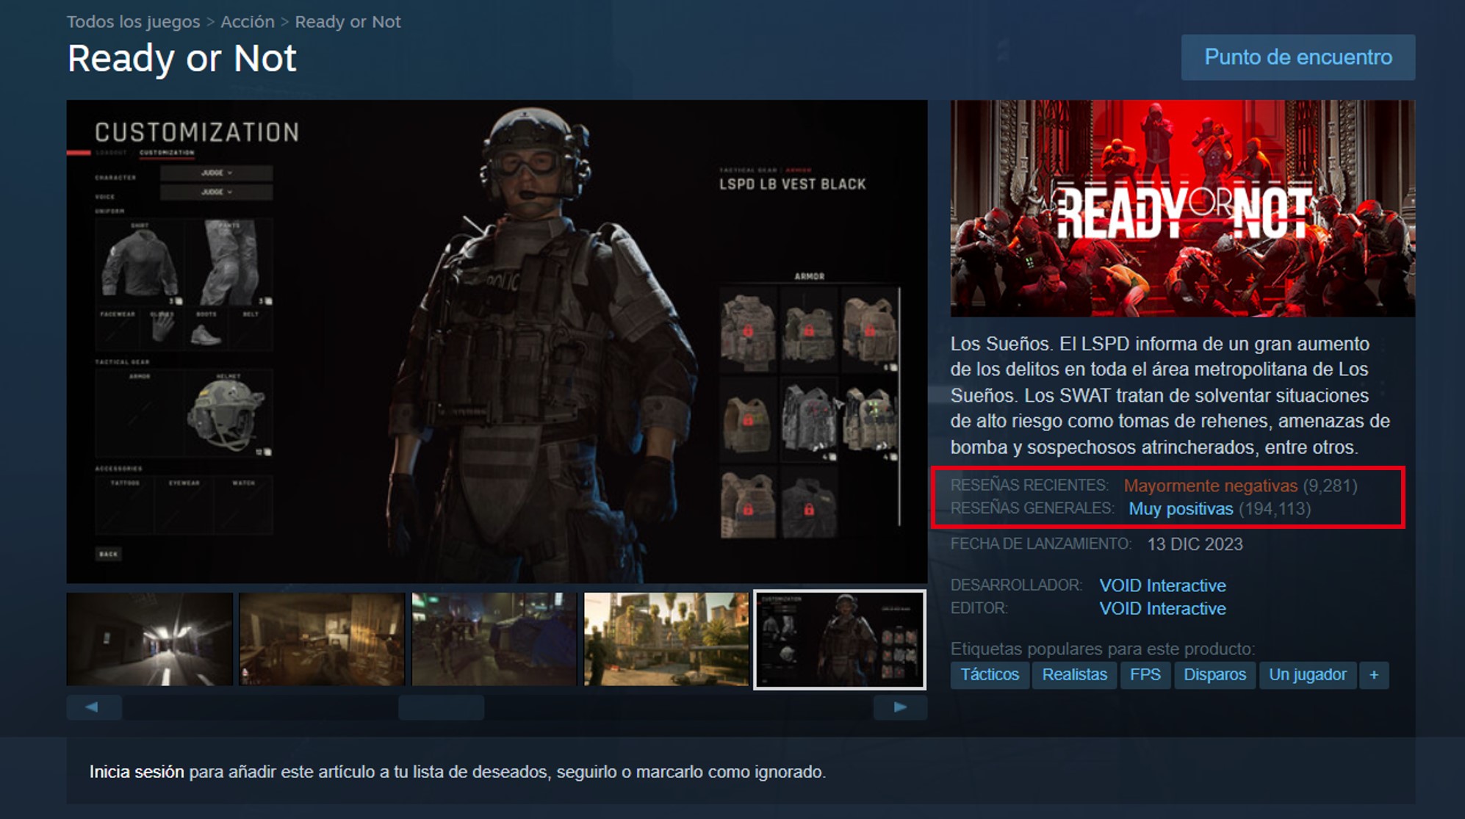Viewport: 1465px width, 819px height.
Task: Select the customization screen thumbnail
Action: (840, 639)
